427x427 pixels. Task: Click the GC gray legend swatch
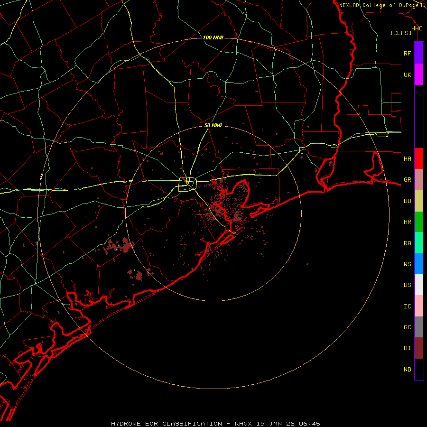click(419, 327)
